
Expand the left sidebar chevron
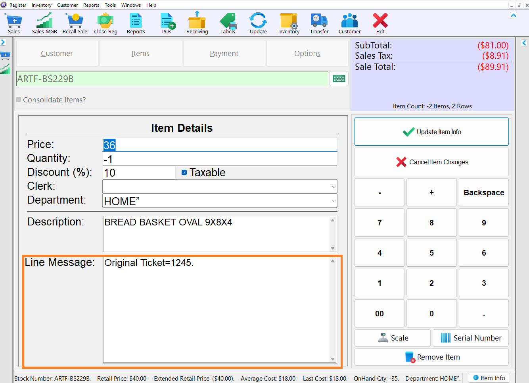point(3,42)
